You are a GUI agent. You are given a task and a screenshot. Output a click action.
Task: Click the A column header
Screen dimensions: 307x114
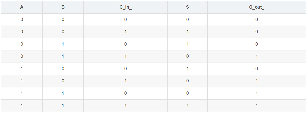click(22, 7)
